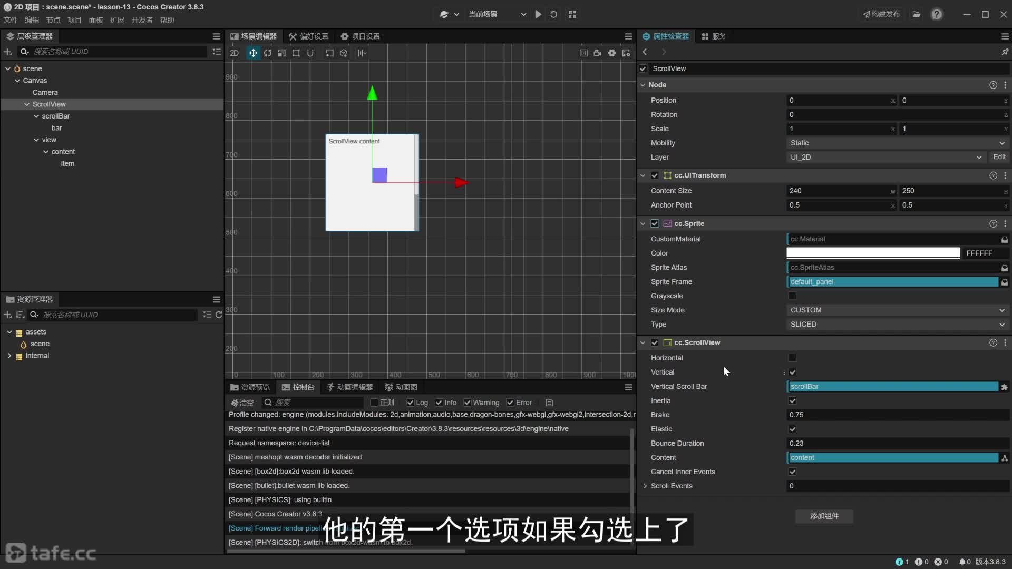Toggle pivot/center anchor mode icon
1012x569 pixels.
pos(329,53)
